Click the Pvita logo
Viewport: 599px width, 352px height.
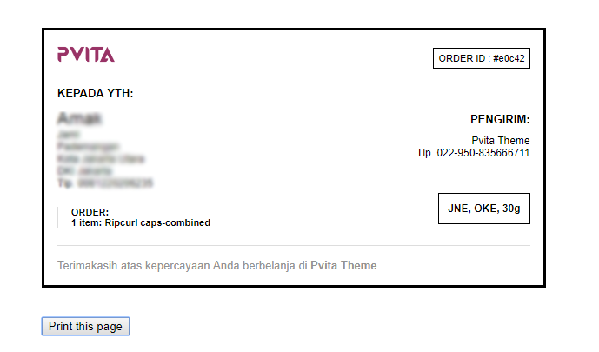[85, 55]
